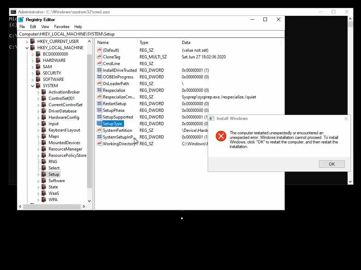Image resolution: width=361 pixels, height=270 pixels.
Task: Click OK in Install Windows dialog
Action: click(332, 164)
